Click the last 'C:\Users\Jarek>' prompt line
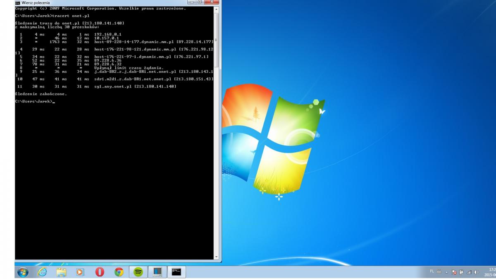Screen dimensions: 496x279 tap(33, 101)
